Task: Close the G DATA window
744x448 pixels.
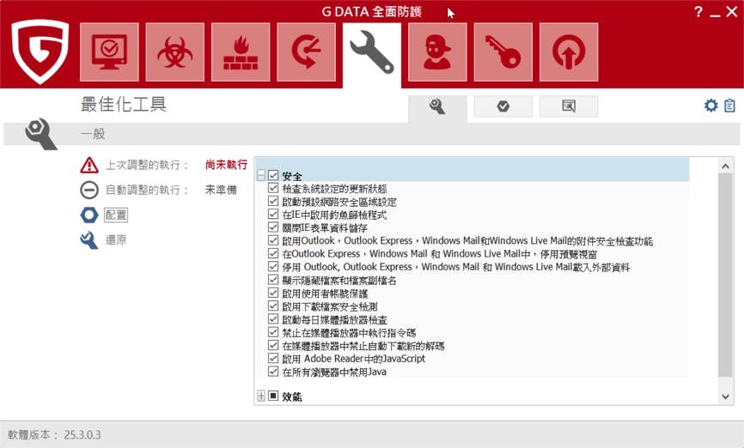Action: pos(732,12)
